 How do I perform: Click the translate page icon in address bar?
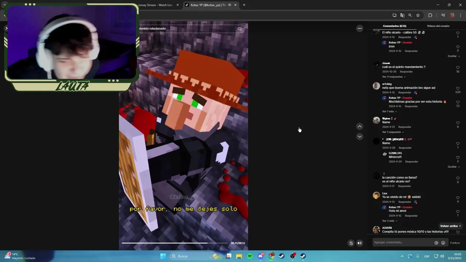tap(402, 15)
